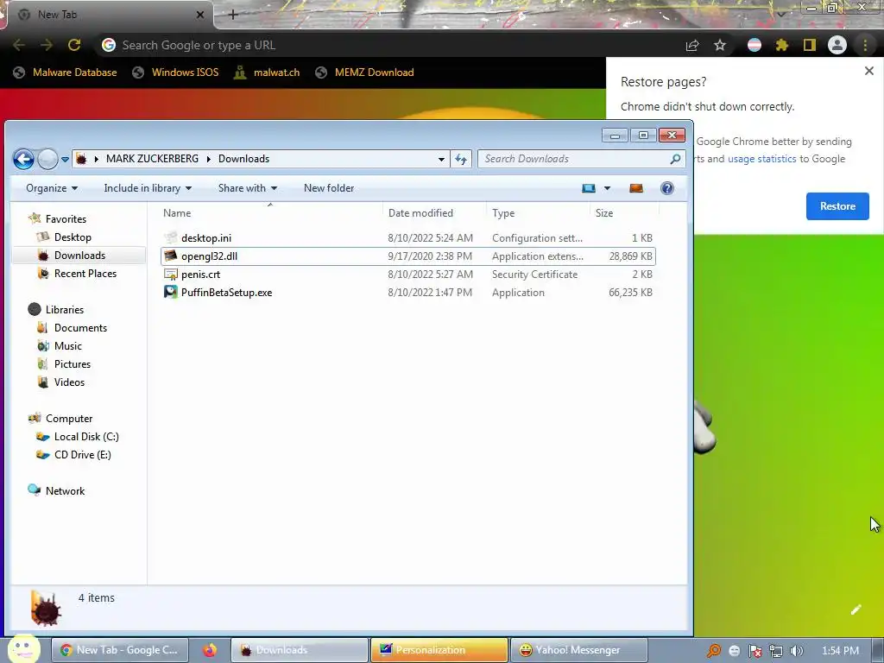Click the Start button on the taskbar
The width and height of the screenshot is (884, 663).
pyautogui.click(x=23, y=649)
